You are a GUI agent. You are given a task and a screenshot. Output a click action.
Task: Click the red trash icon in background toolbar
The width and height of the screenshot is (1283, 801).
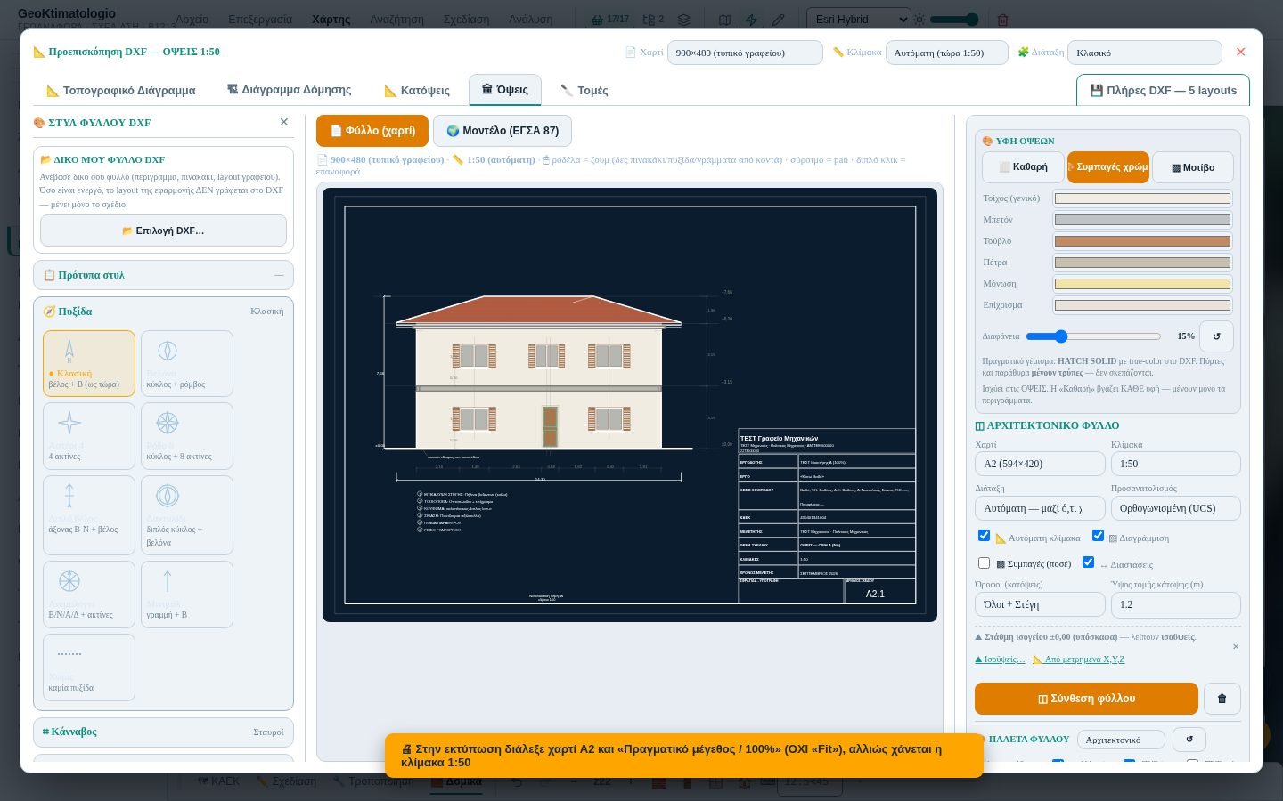tap(1002, 20)
